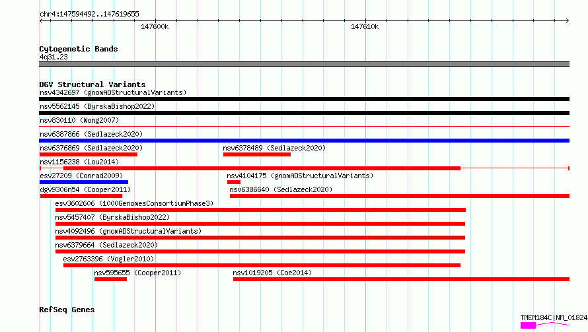Click the 4q31.23 cytogenetic band label
The width and height of the screenshot is (588, 332).
coord(54,57)
